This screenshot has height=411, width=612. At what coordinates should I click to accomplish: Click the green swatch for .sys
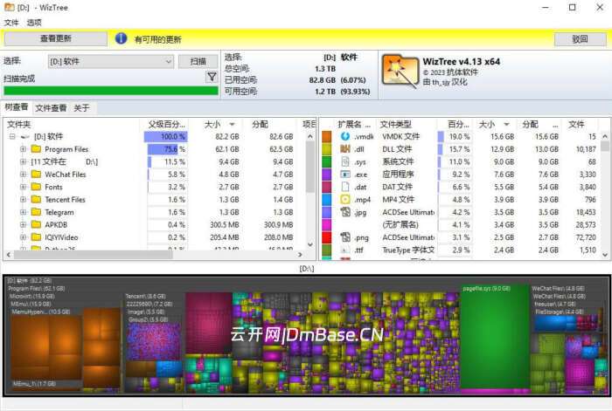pos(327,161)
